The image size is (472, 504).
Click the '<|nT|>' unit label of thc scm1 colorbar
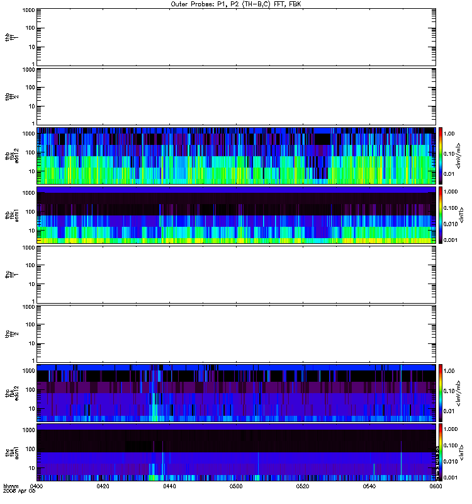[x=461, y=452]
